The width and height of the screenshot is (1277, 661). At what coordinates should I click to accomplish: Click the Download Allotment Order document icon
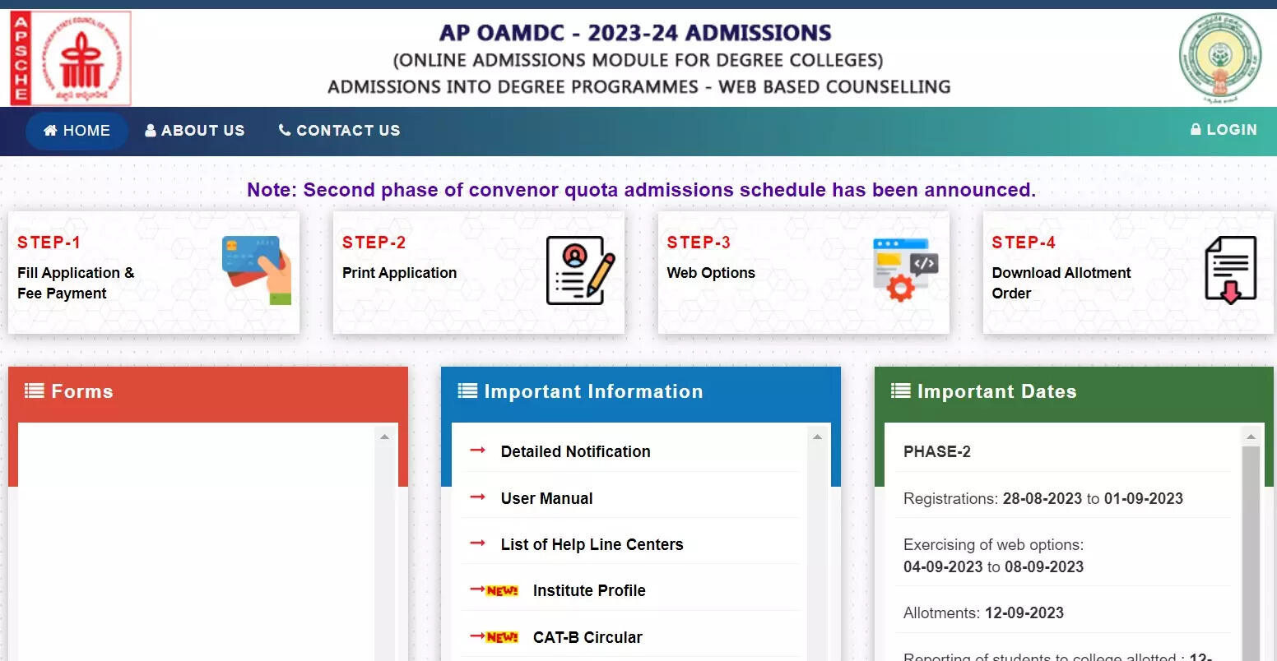point(1230,270)
